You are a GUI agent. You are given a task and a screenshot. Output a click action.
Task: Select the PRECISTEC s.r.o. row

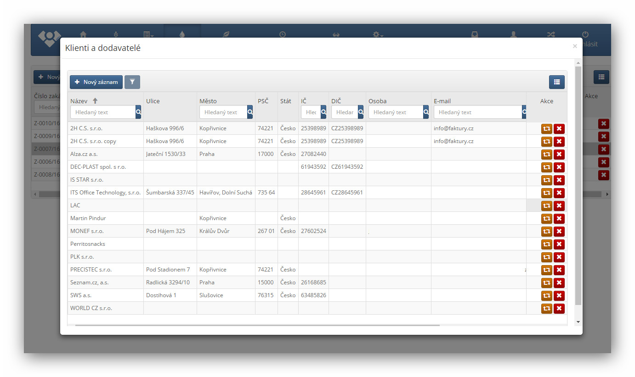91,270
